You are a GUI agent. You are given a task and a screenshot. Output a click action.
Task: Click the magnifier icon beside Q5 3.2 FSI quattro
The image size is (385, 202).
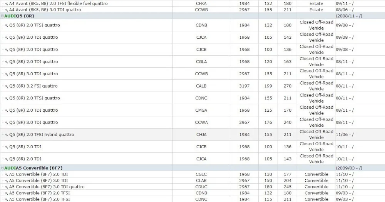tap(7, 86)
